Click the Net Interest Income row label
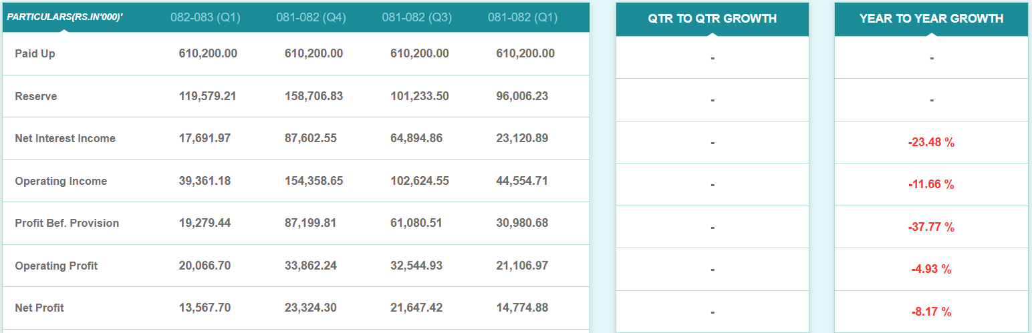The width and height of the screenshot is (1032, 333). 65,138
